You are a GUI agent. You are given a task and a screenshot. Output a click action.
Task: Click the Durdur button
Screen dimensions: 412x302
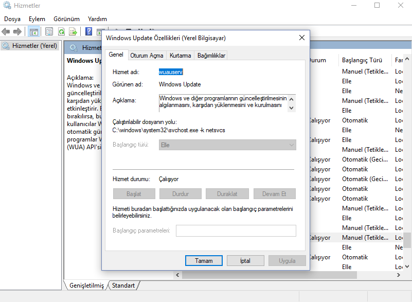pyautogui.click(x=181, y=194)
